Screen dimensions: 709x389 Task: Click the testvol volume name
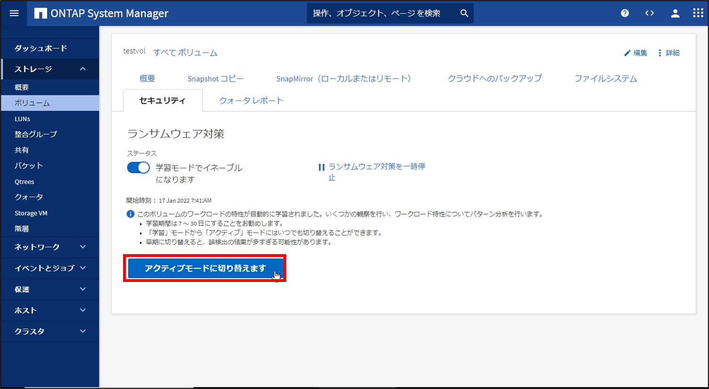point(134,51)
